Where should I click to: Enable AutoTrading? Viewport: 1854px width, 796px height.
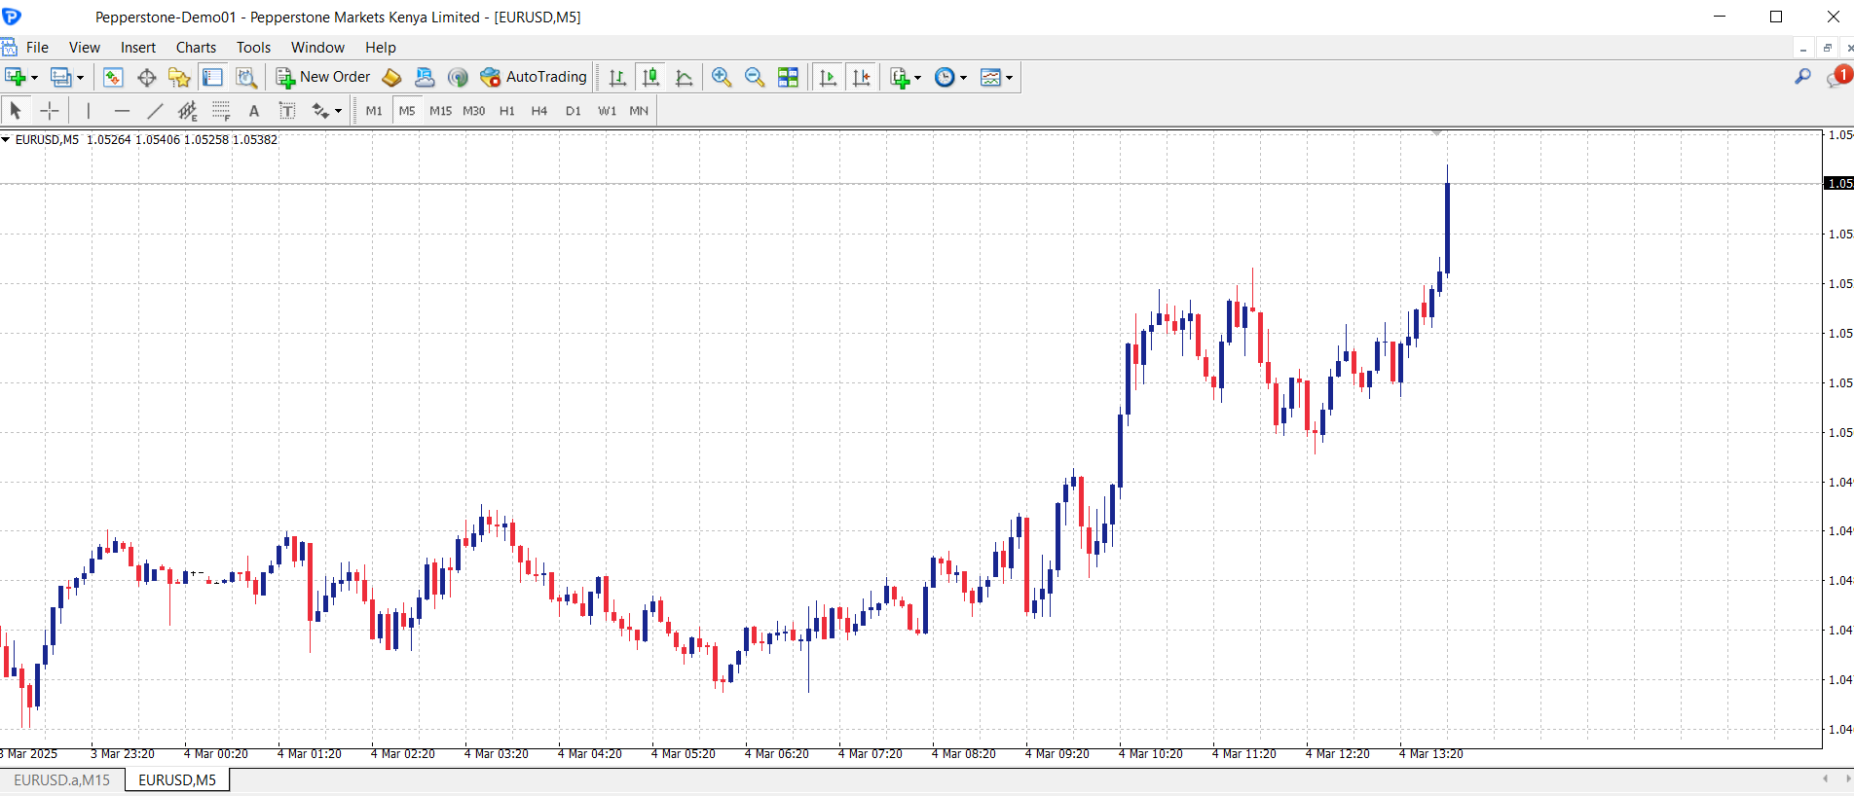point(534,77)
